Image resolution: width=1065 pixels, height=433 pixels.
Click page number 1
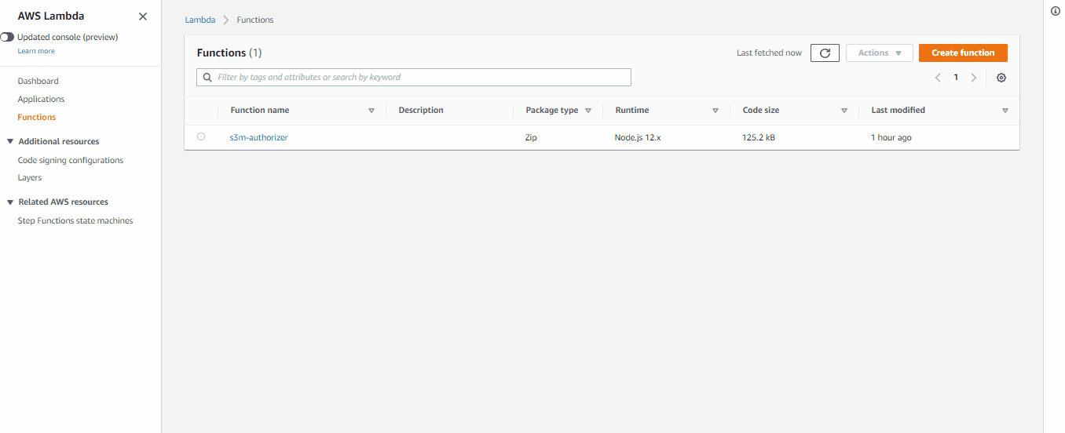(956, 78)
